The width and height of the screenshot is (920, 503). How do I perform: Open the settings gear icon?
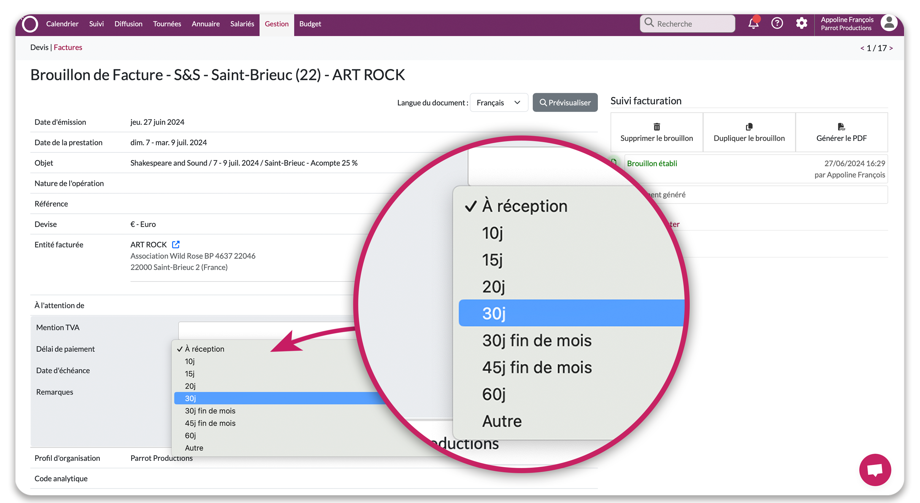point(801,23)
